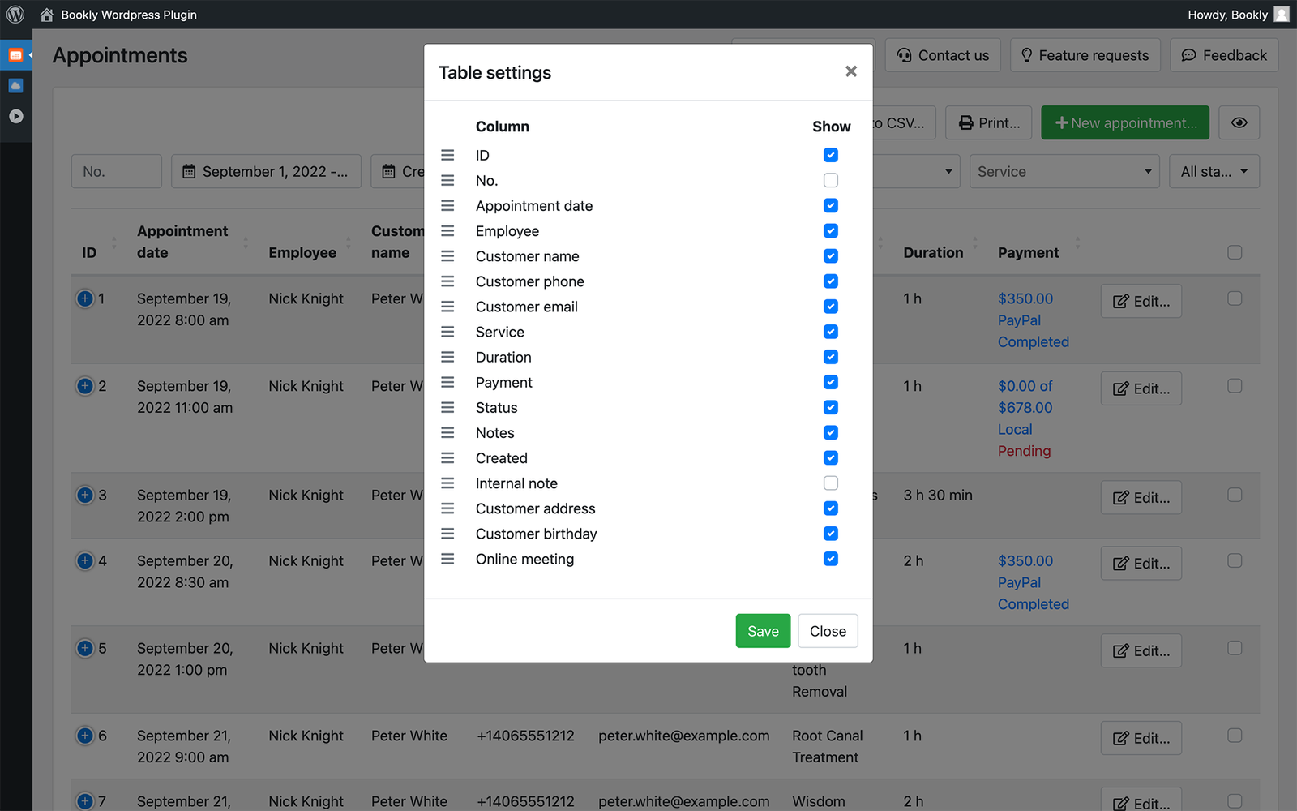Viewport: 1297px width, 811px height.
Task: Open the Service filter dropdown
Action: coord(1064,171)
